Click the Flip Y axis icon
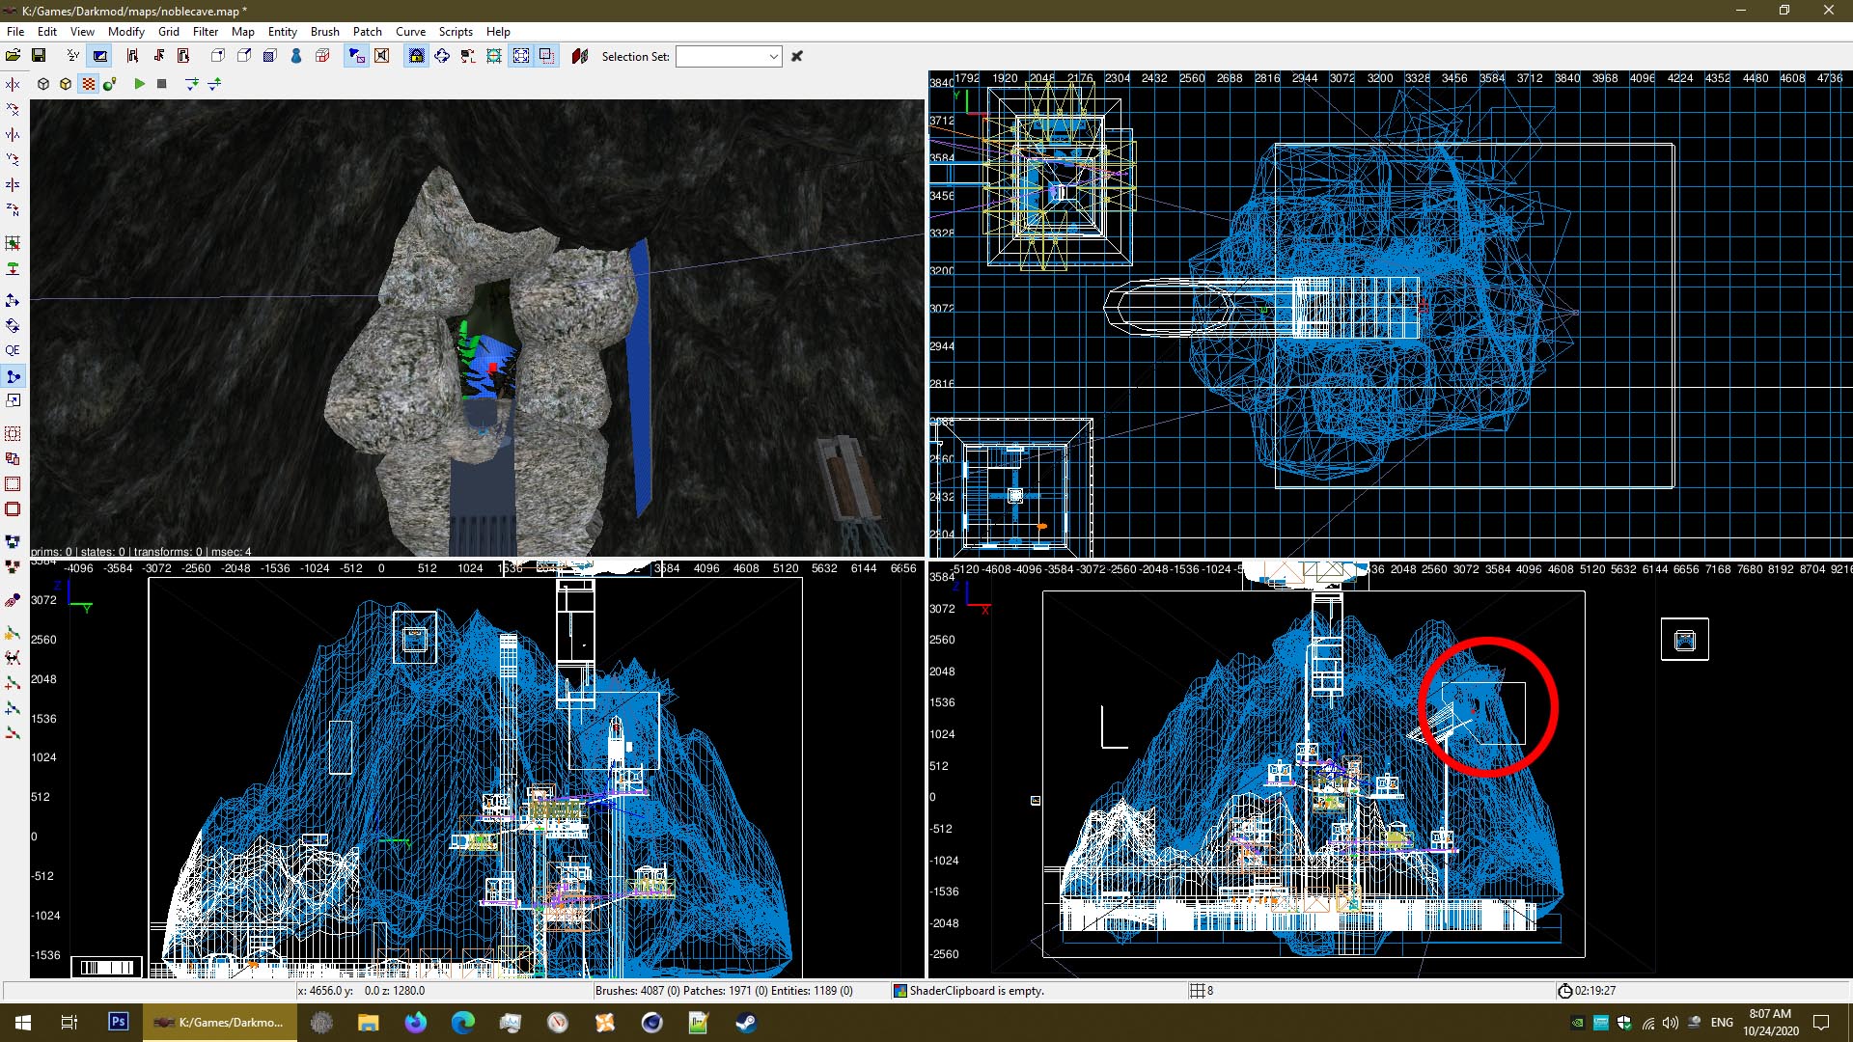 coord(13,134)
